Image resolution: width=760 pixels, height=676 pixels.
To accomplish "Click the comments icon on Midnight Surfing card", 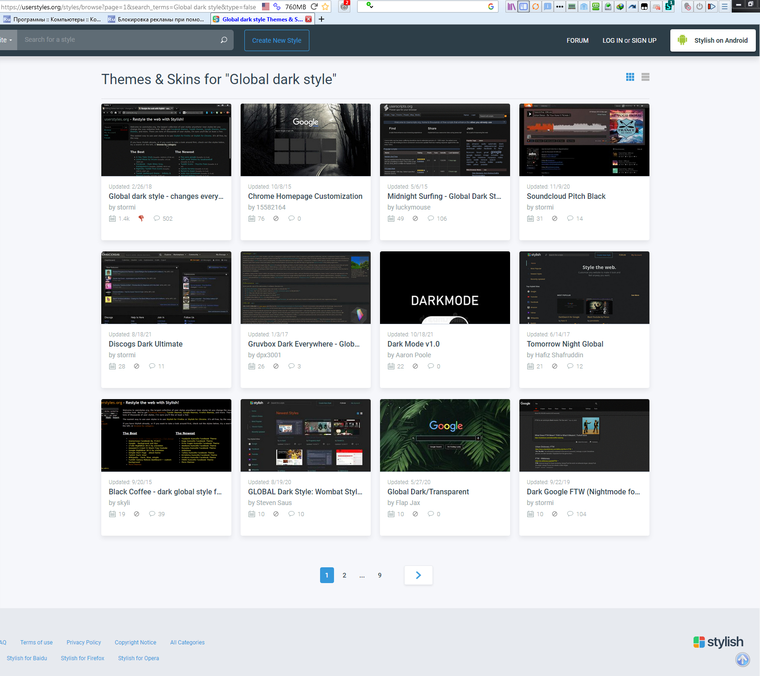I will [x=431, y=218].
